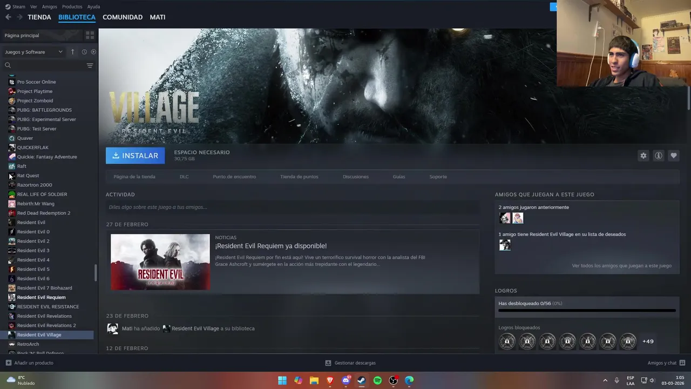Viewport: 691px width, 389px height.
Task: Click the sort ascending arrow icon
Action: click(x=73, y=52)
